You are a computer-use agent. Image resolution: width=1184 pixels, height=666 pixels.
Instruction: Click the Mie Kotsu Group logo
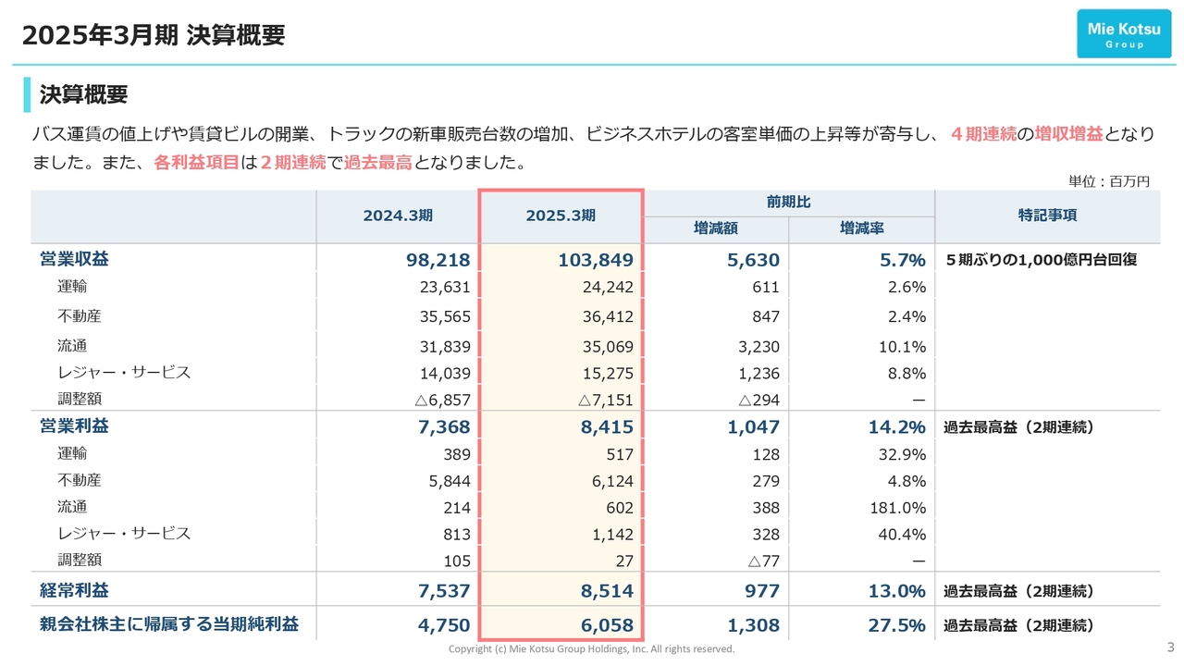click(x=1124, y=33)
